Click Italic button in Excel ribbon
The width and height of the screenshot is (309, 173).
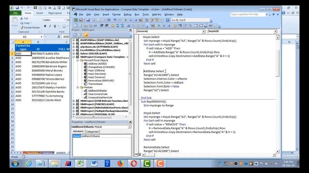click(x=50, y=26)
